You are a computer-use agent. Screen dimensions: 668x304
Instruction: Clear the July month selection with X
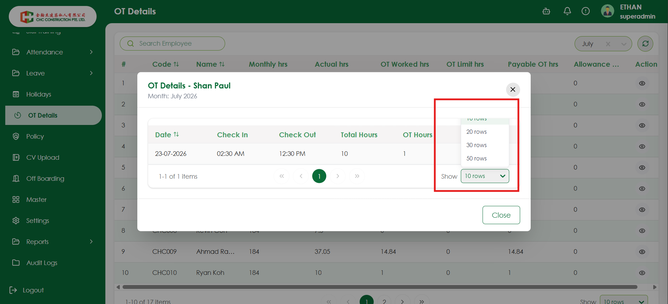(608, 44)
